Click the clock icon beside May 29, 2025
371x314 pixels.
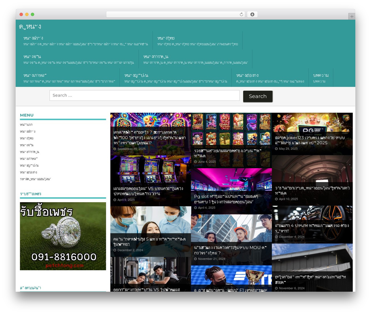pos(276,149)
